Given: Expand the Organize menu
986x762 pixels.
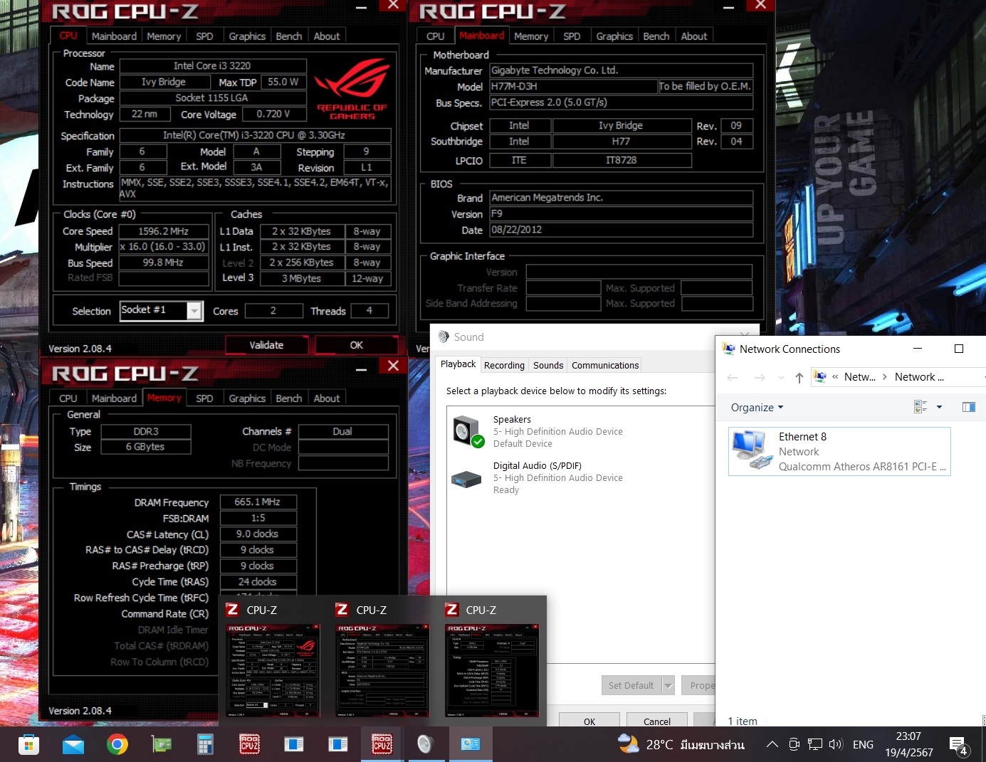Looking at the screenshot, I should click(757, 407).
